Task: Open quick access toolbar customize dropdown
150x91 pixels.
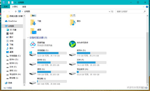Action: click(15, 2)
